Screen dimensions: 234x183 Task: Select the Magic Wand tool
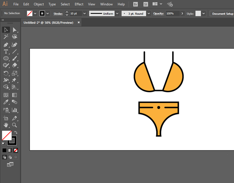tap(6, 37)
